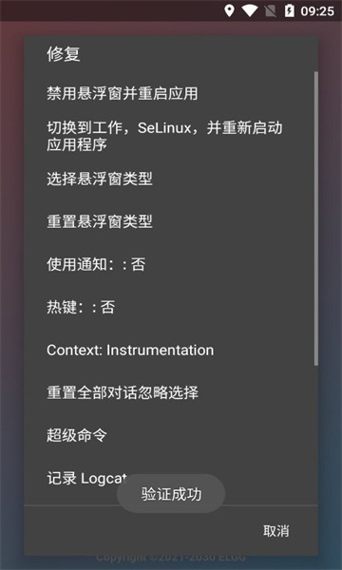Tap the Wi-Fi signal status icon
This screenshot has width=342, height=570.
[x=250, y=10]
